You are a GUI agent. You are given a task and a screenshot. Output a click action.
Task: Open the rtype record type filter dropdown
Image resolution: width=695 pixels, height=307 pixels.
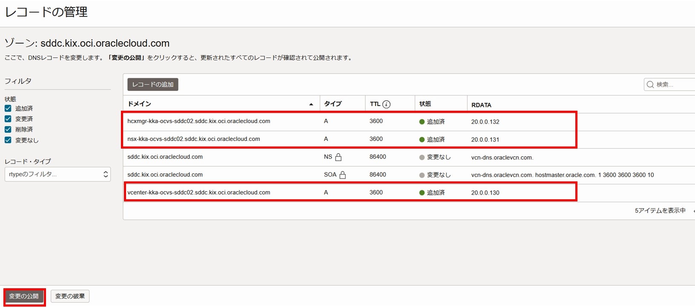[57, 174]
